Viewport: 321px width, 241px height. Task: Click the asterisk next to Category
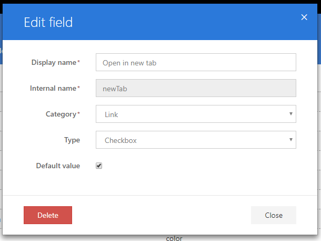point(79,114)
